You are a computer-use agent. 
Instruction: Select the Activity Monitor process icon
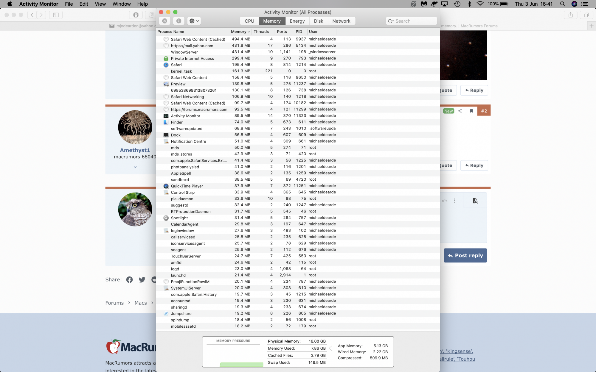166,116
